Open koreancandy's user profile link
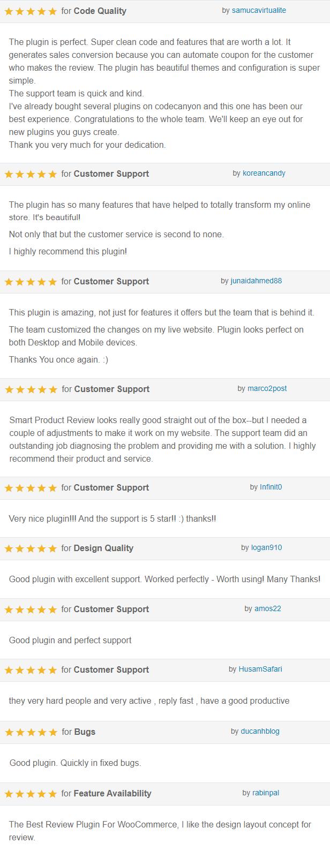This screenshot has height=858, width=330. pyautogui.click(x=264, y=174)
